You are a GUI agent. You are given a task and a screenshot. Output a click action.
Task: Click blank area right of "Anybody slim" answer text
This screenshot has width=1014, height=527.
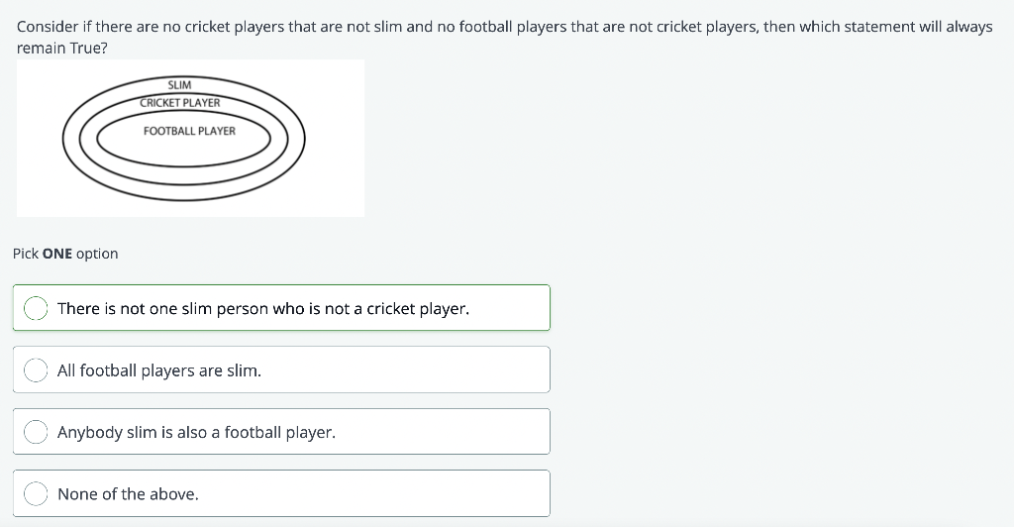[446, 432]
